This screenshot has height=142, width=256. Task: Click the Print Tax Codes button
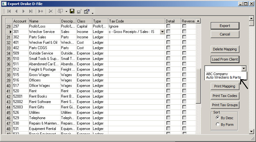point(225,96)
